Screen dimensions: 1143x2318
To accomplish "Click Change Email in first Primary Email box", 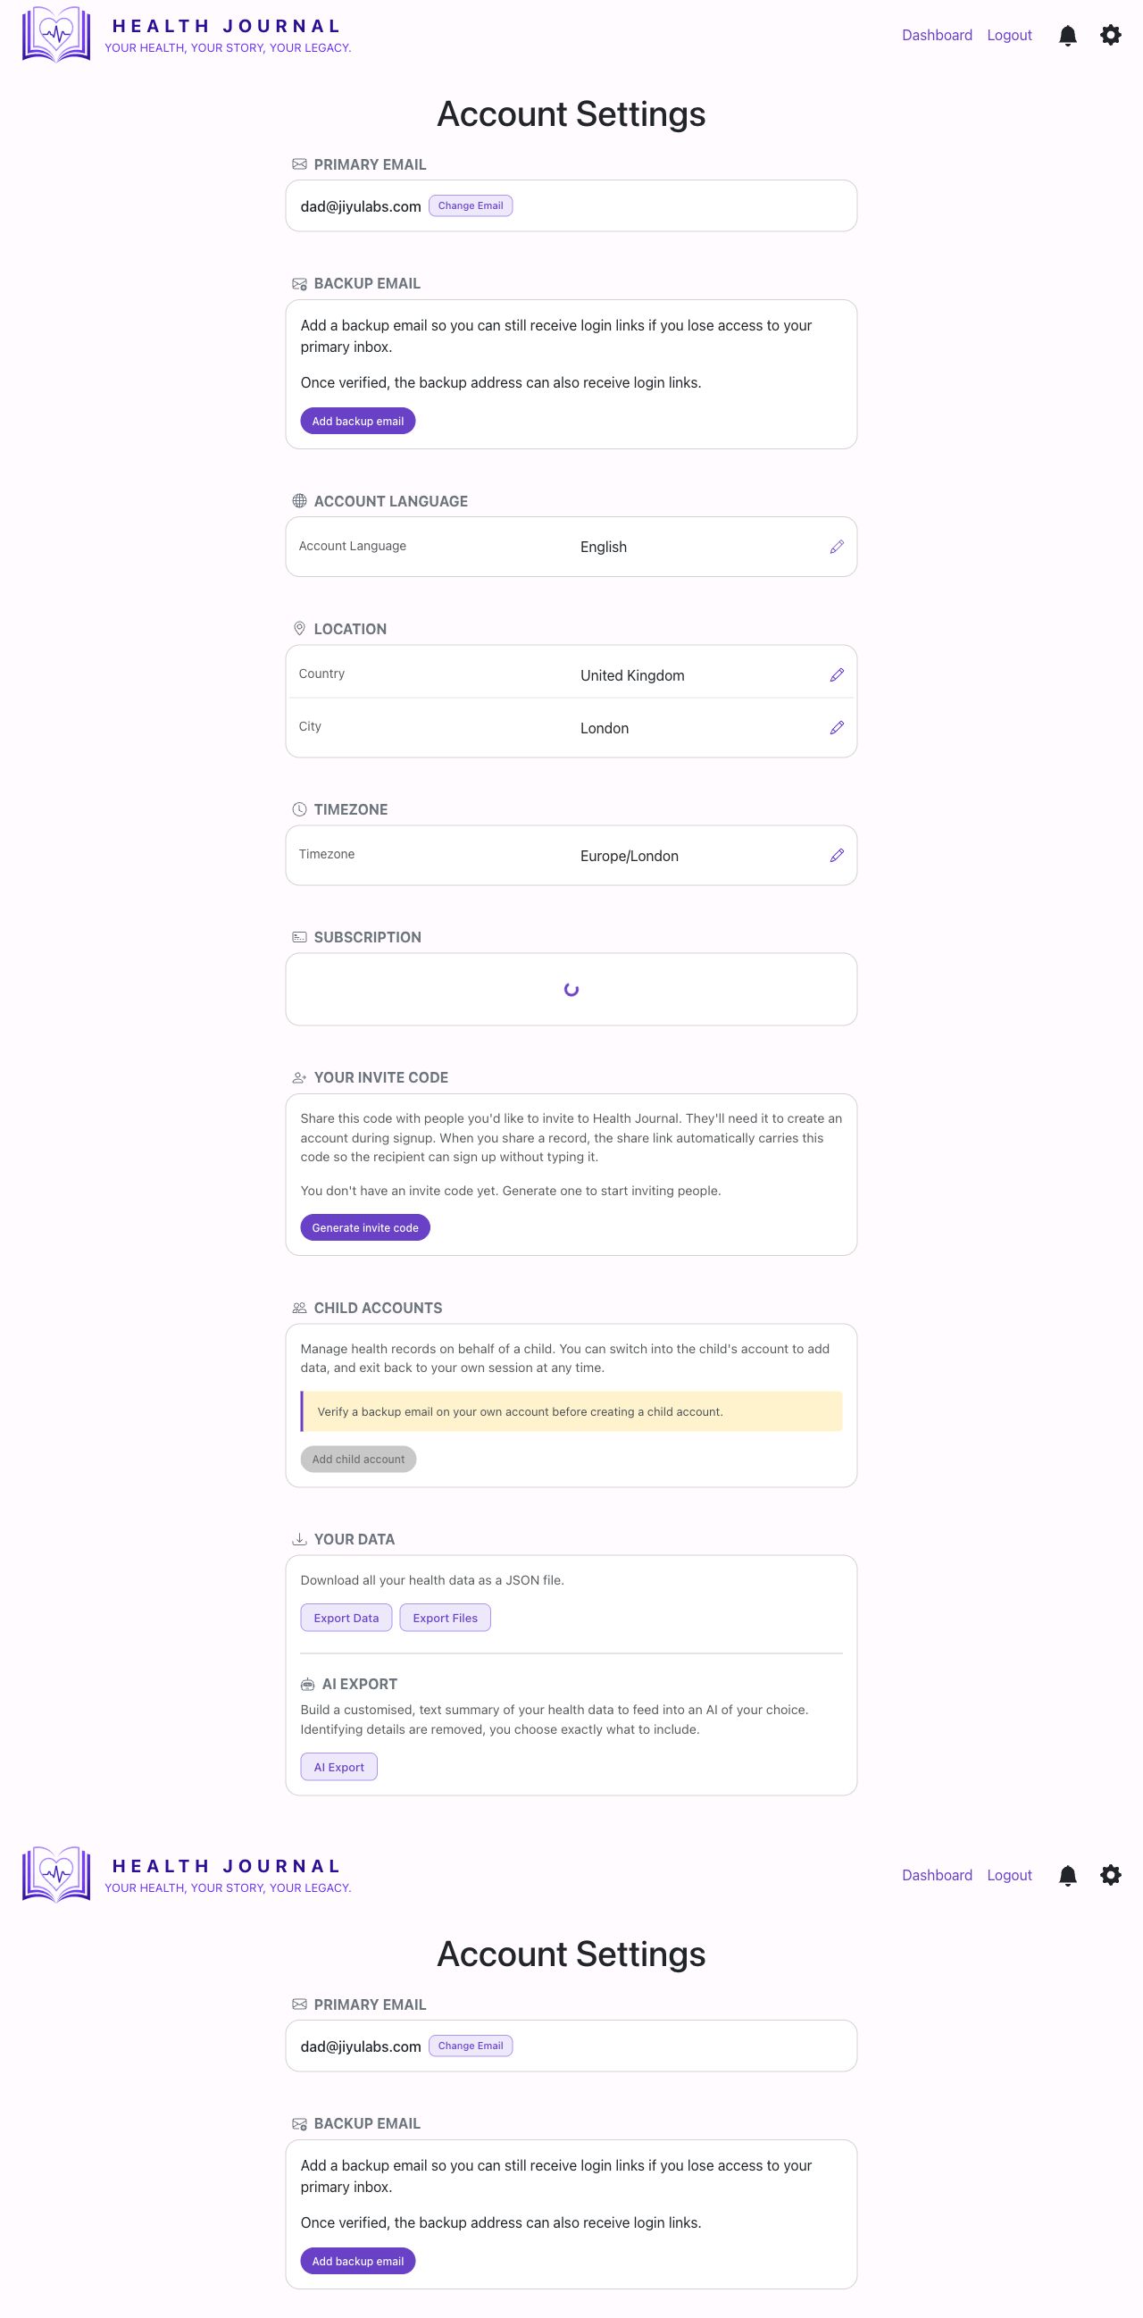I will (x=471, y=206).
